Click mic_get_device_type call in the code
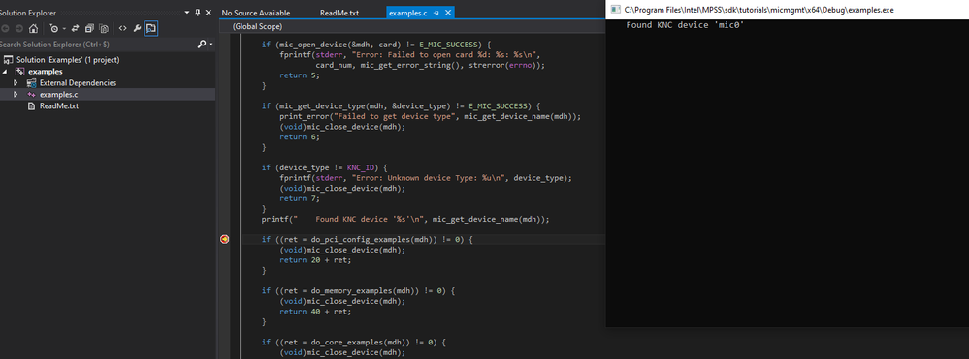 click(321, 106)
